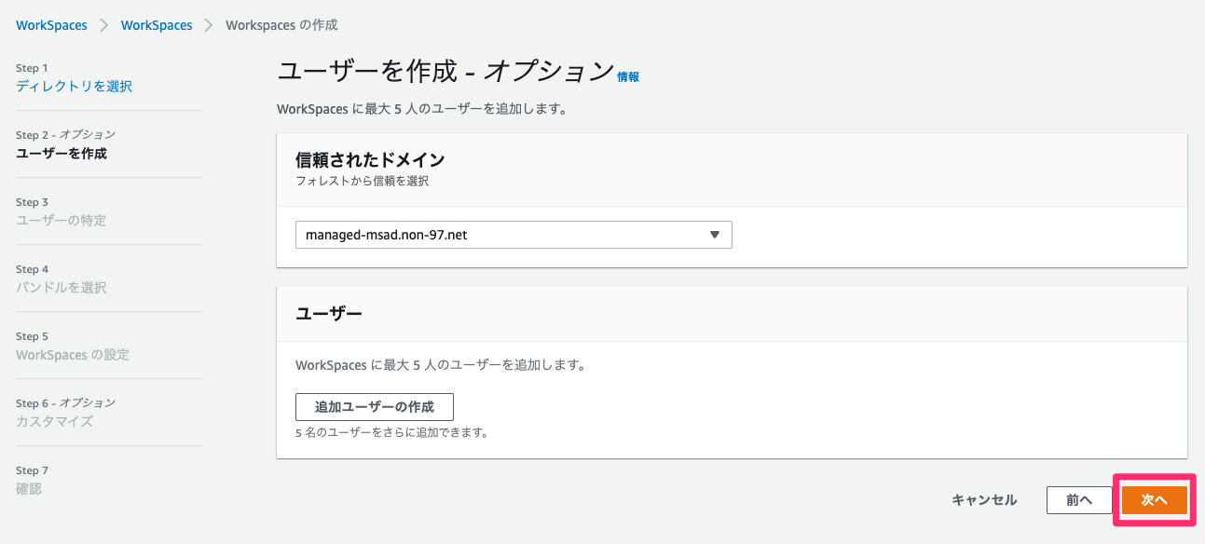Select Step 4 バンドルを選択 in sidebar

click(60, 287)
